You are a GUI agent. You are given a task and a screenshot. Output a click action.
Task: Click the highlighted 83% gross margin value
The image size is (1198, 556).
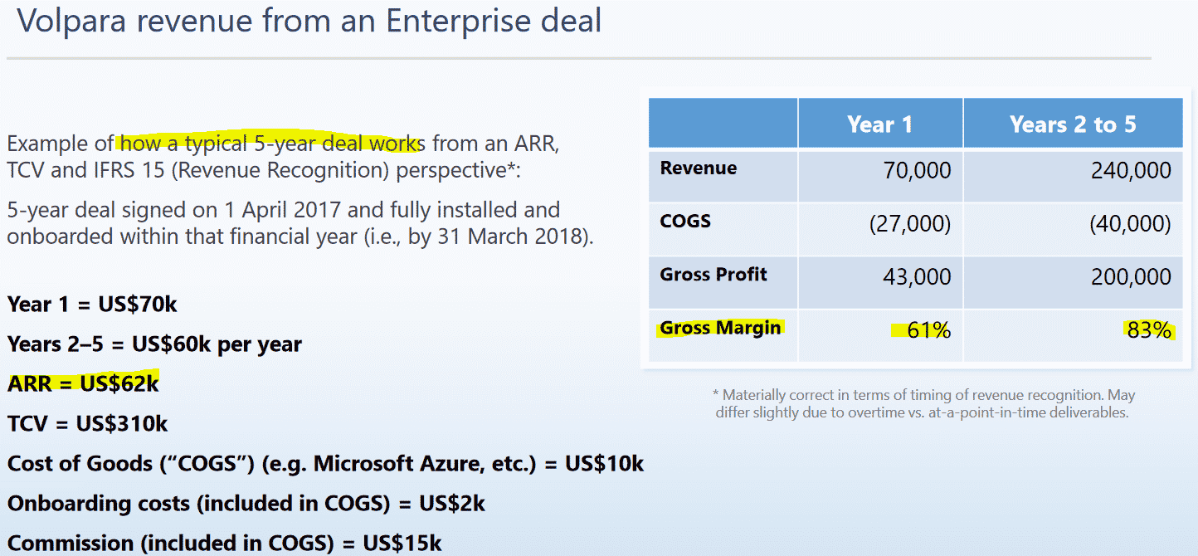coord(1149,330)
